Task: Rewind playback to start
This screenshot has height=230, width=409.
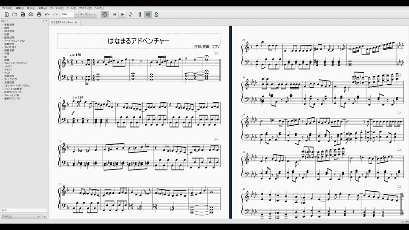Action: tap(114, 14)
